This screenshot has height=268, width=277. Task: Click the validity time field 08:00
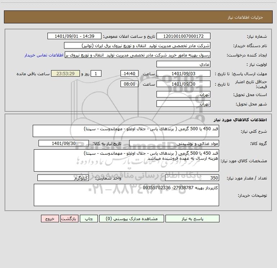(129, 84)
